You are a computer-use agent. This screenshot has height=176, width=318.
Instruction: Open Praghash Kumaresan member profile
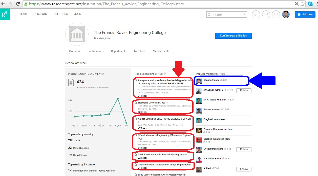coord(214,119)
